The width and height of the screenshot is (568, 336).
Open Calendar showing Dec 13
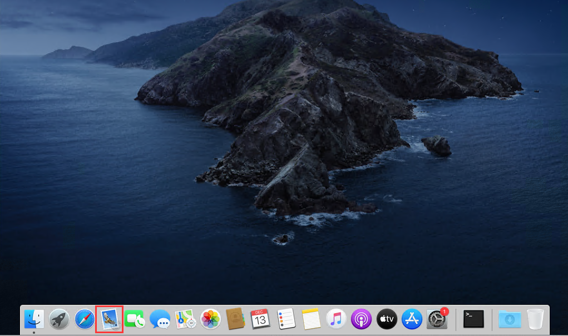(x=260, y=319)
